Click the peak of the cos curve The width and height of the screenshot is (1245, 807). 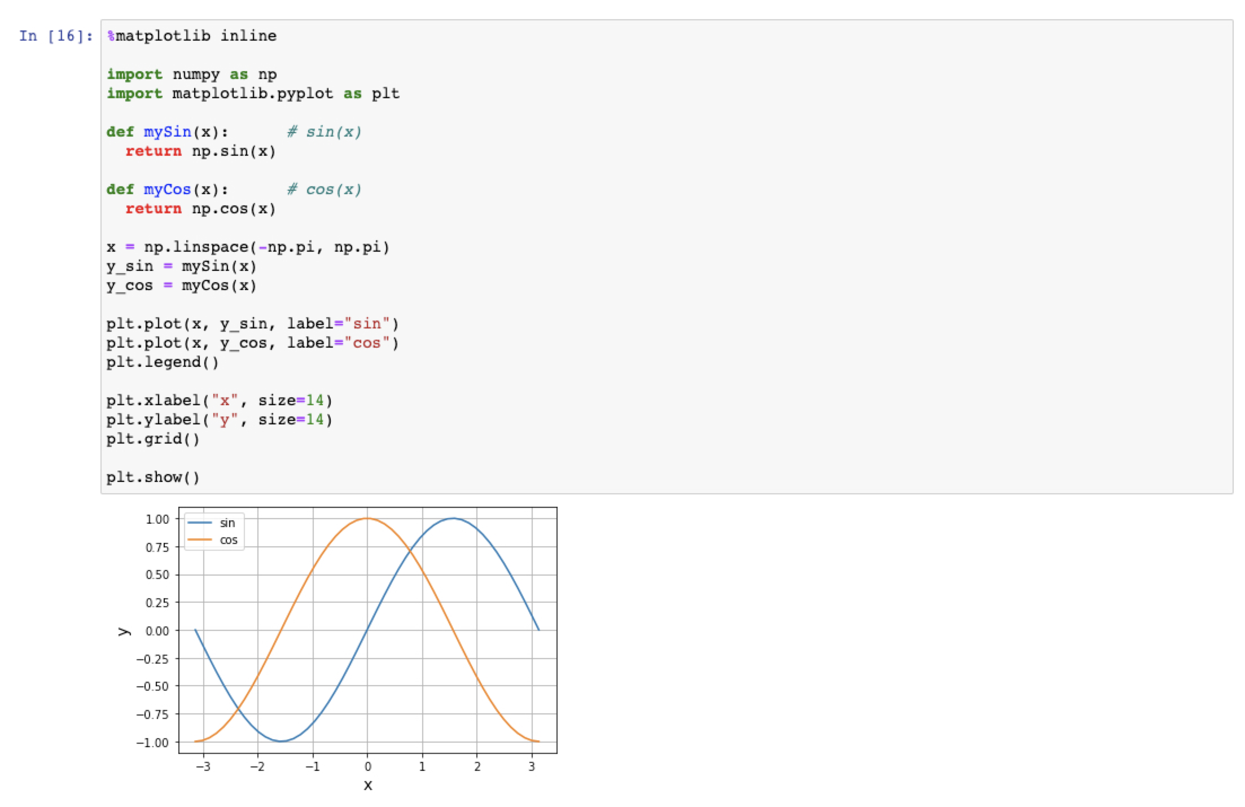tap(367, 518)
